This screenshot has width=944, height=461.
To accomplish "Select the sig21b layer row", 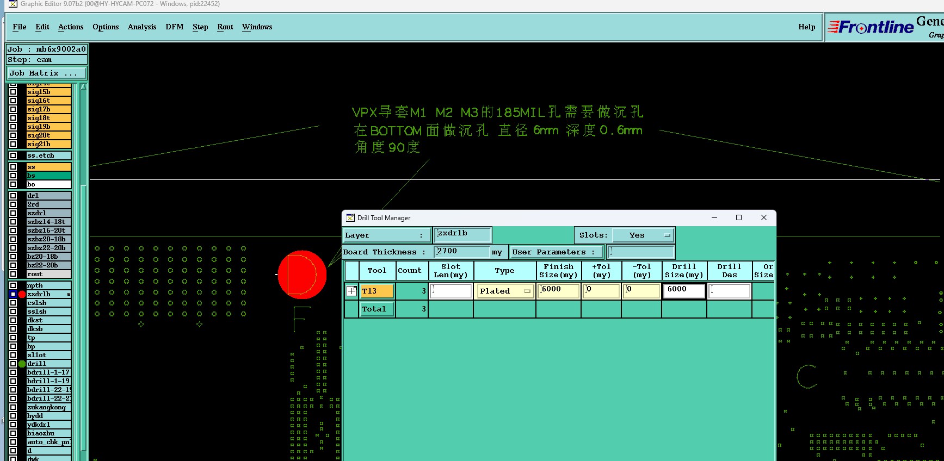I will click(x=49, y=144).
